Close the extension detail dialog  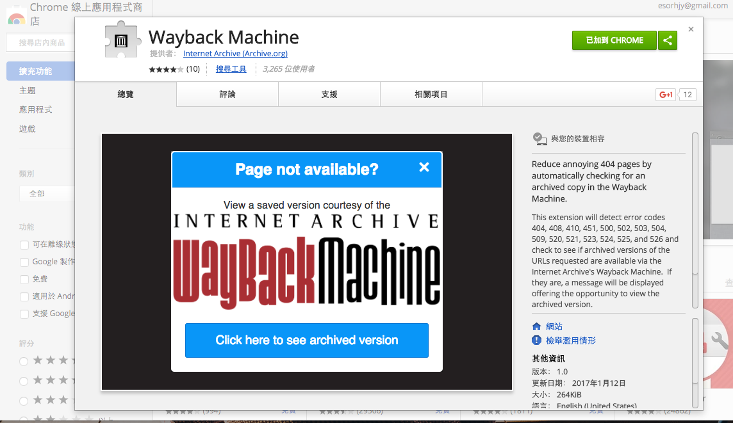pos(691,29)
